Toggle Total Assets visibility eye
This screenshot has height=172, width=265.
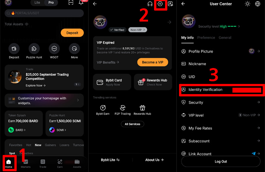(26, 24)
